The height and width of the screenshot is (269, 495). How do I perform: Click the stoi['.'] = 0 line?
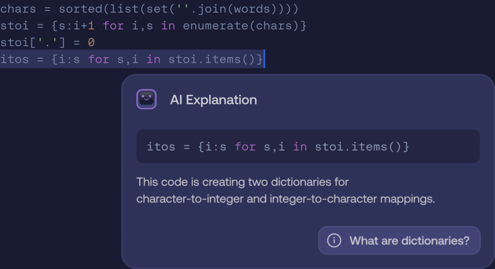[46, 42]
